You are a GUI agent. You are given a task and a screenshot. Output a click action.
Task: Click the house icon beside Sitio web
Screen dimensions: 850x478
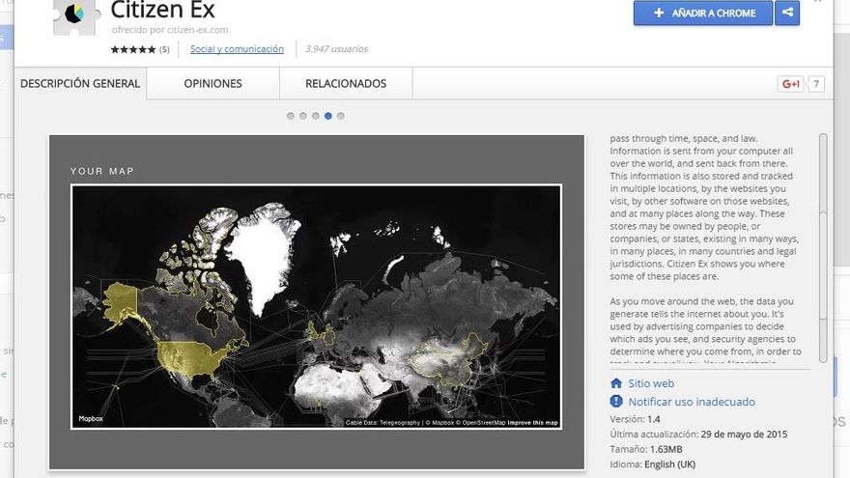click(x=616, y=383)
